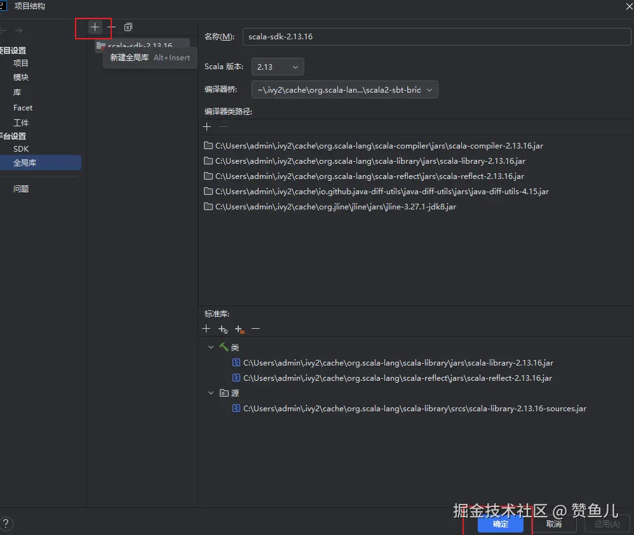Image resolution: width=634 pixels, height=535 pixels.
Task: Open the help question mark icon
Action: [x=6, y=524]
